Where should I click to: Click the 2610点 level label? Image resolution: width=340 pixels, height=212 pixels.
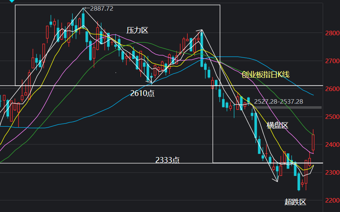(x=142, y=93)
